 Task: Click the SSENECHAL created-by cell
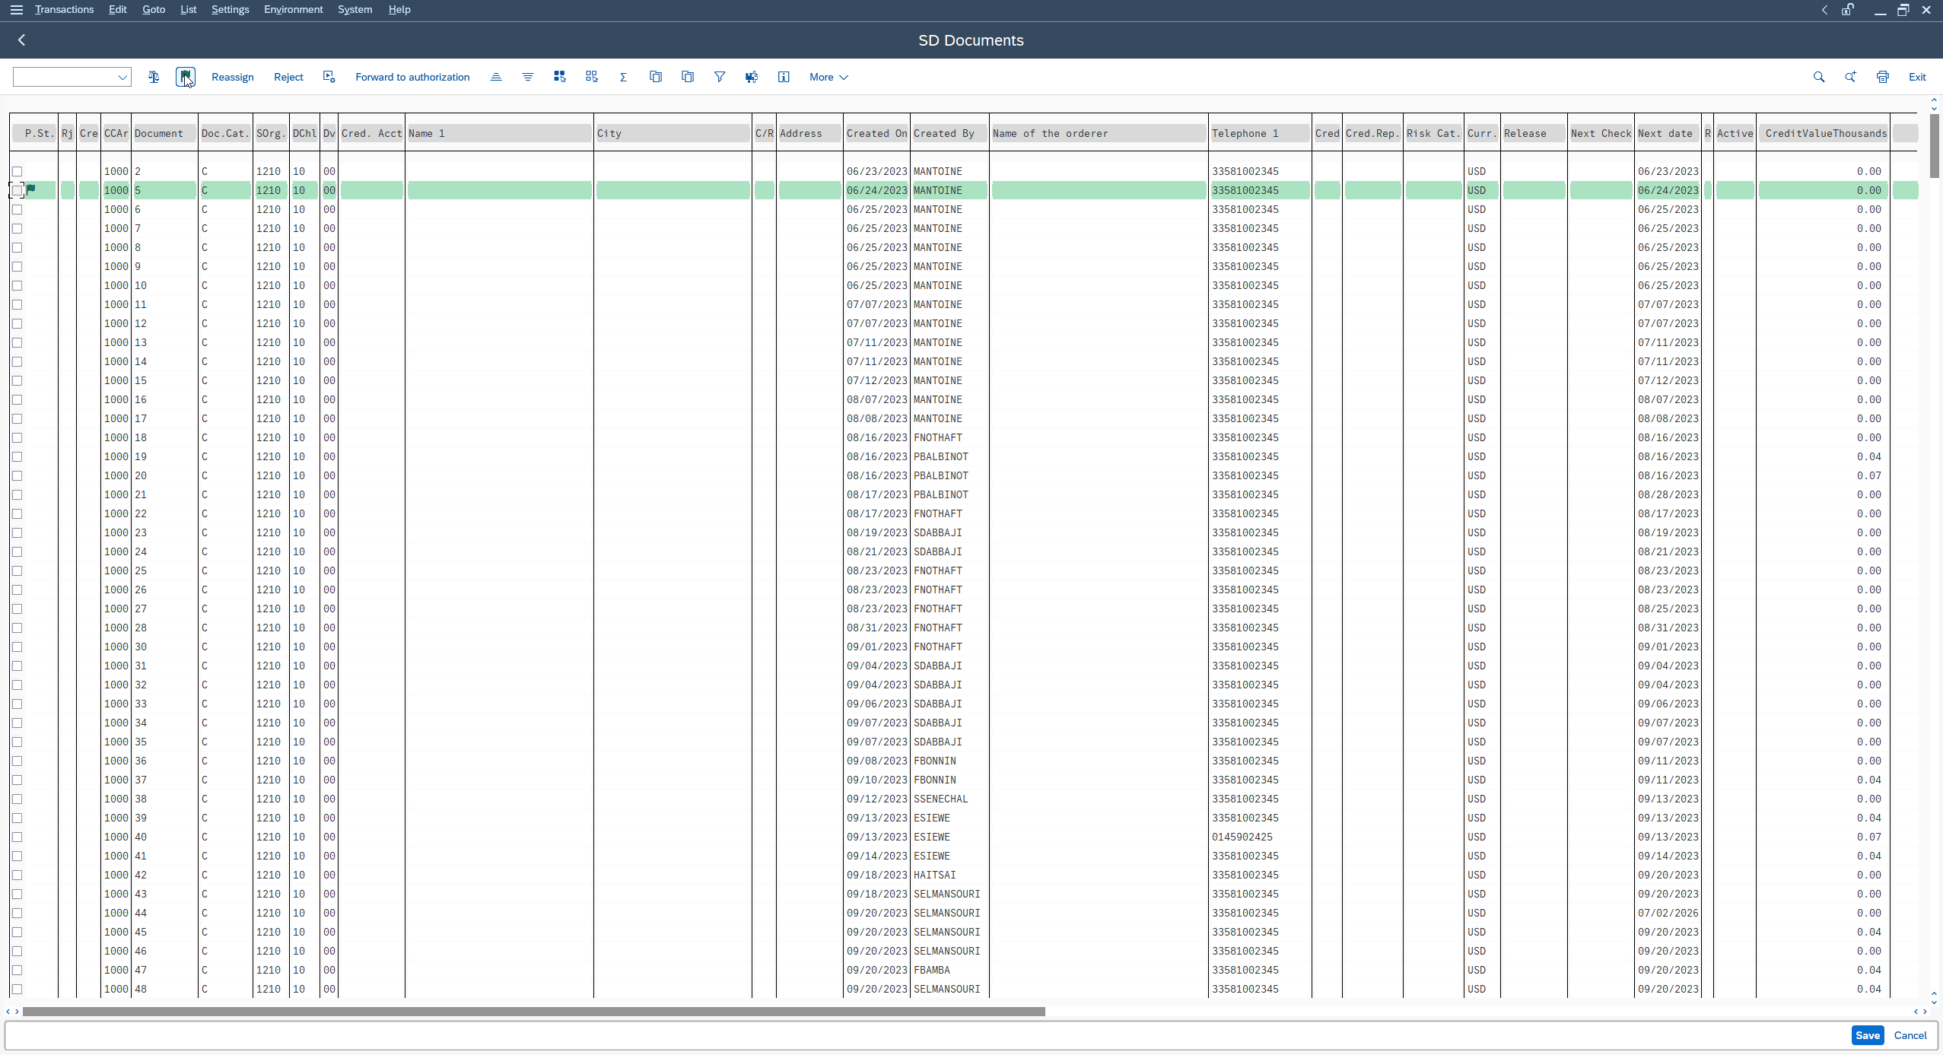pos(941,799)
